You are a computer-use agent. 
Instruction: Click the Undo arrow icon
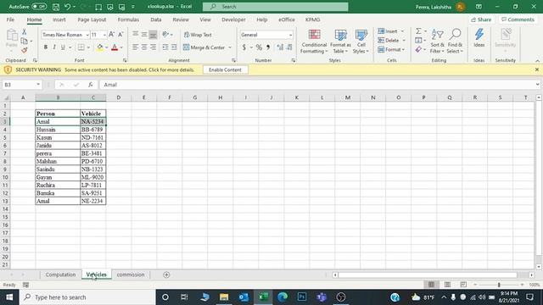coord(67,7)
